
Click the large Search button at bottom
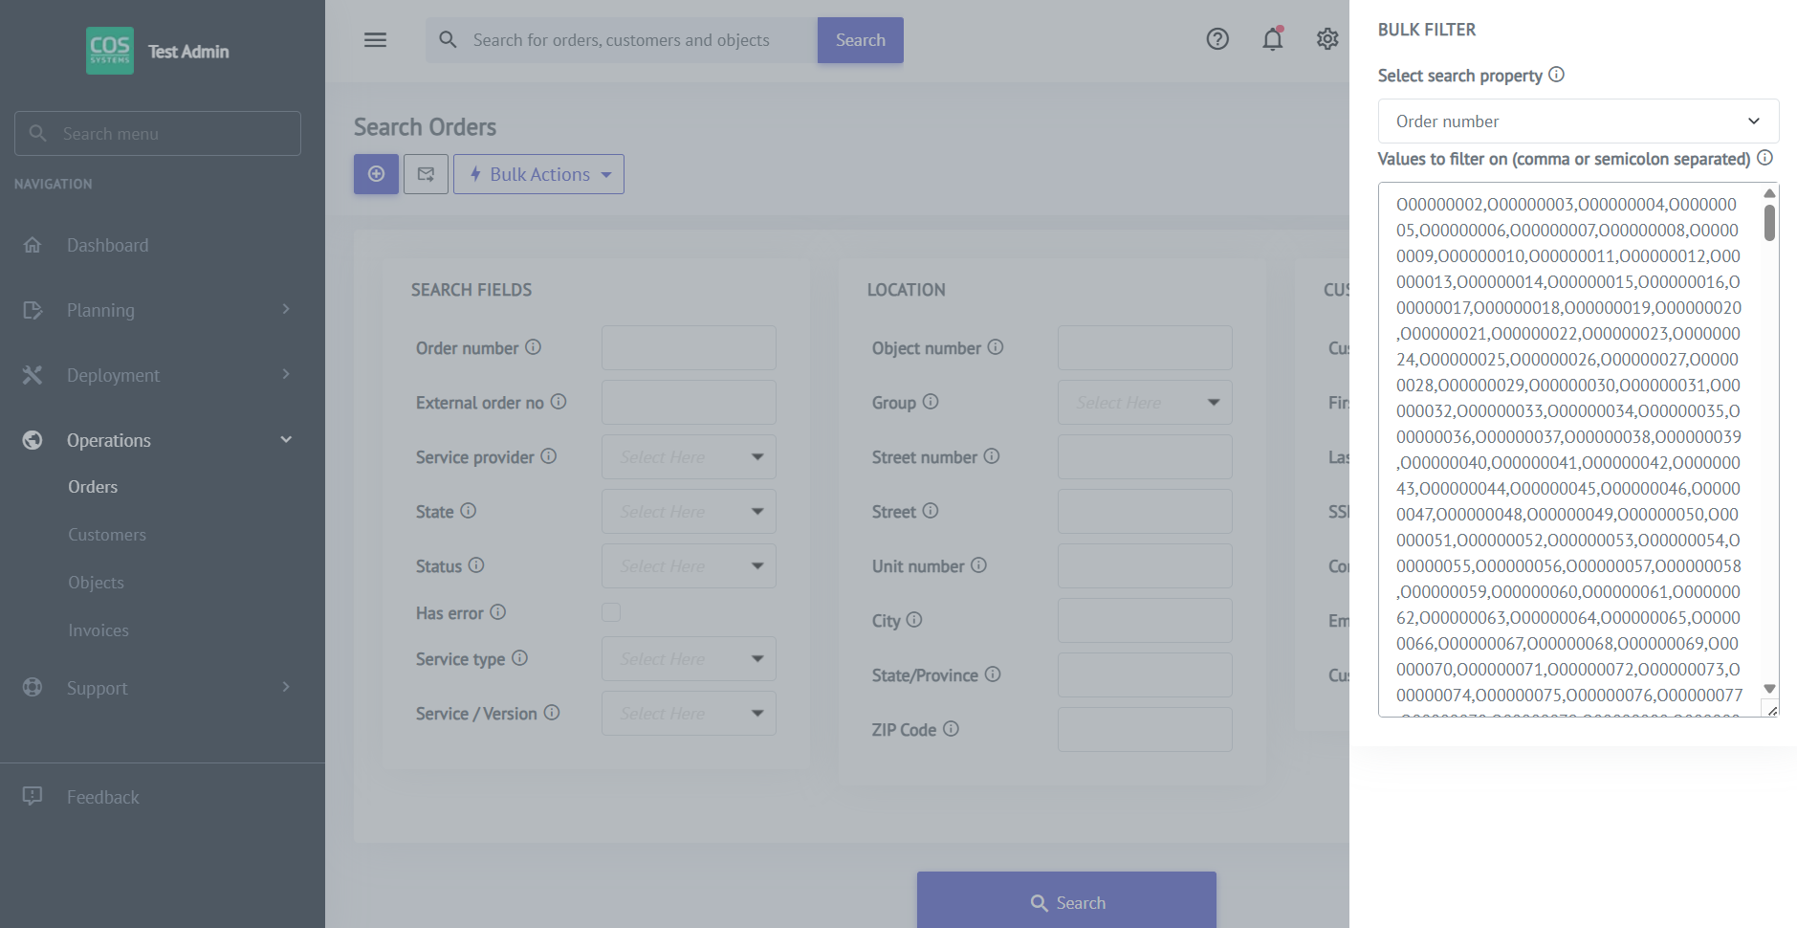[x=1066, y=902]
